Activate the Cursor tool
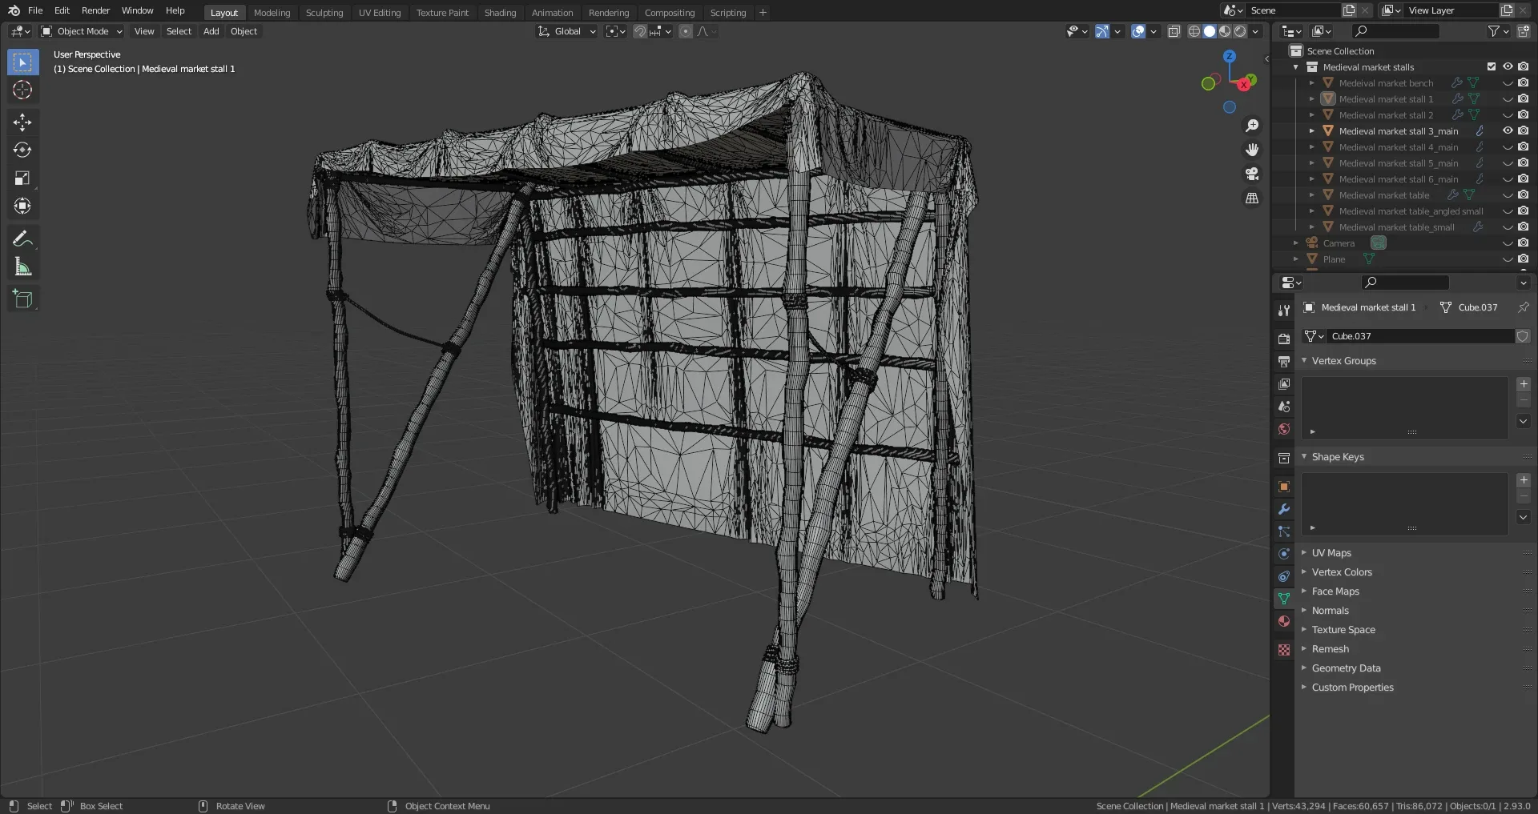The height and width of the screenshot is (814, 1538). (x=22, y=90)
